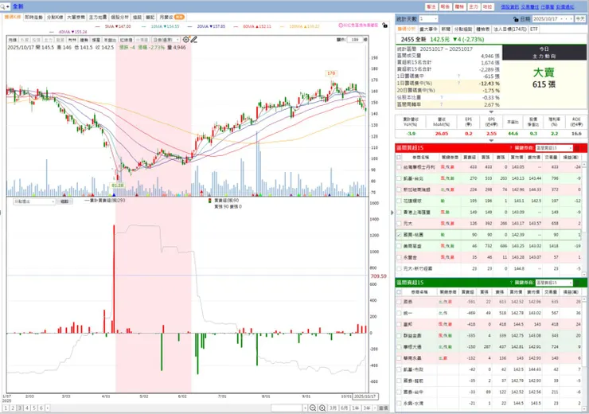The image size is (589, 414).
Task: Switch to the 即時走勢 tab
Action: point(33,18)
